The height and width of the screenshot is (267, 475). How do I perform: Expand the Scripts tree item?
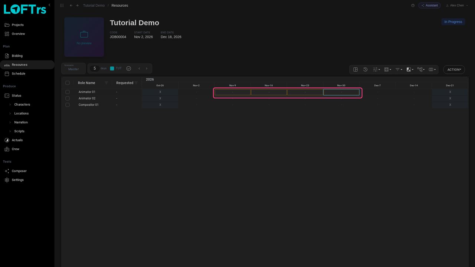[x=10, y=131]
